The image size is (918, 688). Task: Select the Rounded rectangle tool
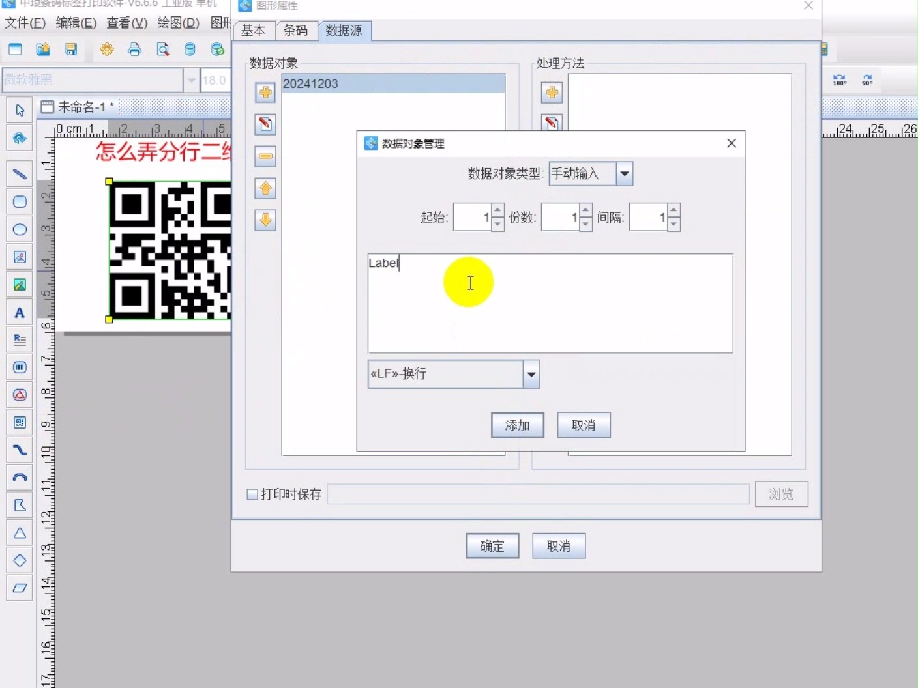20,202
